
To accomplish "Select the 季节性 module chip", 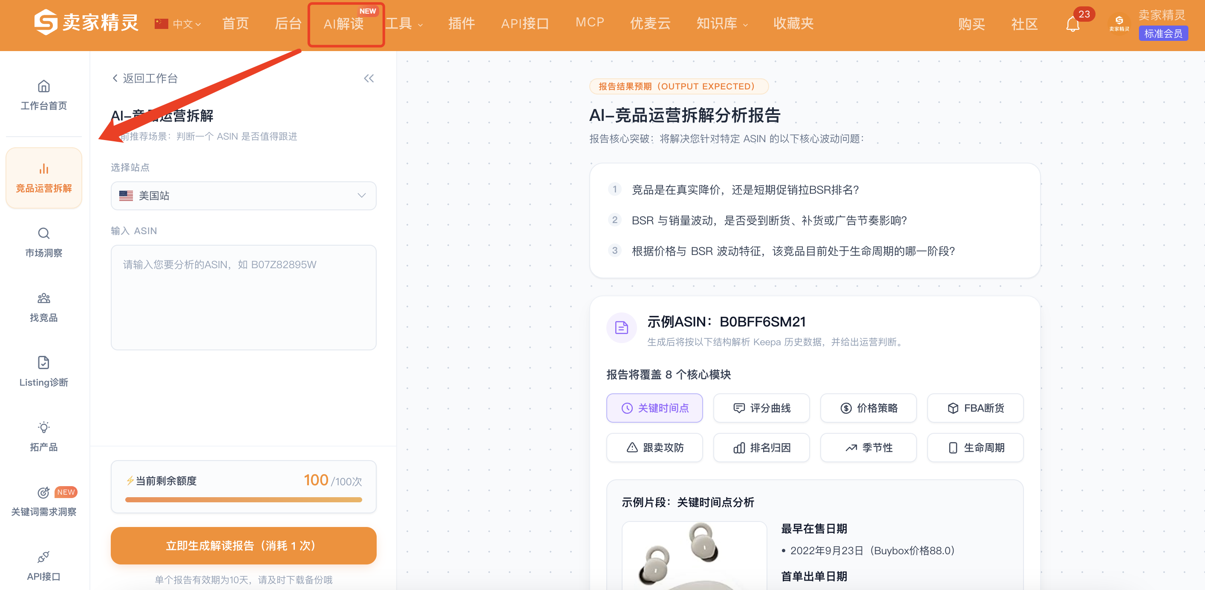I will click(868, 448).
